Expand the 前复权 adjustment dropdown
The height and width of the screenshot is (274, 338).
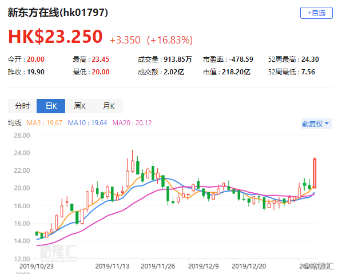[316, 124]
